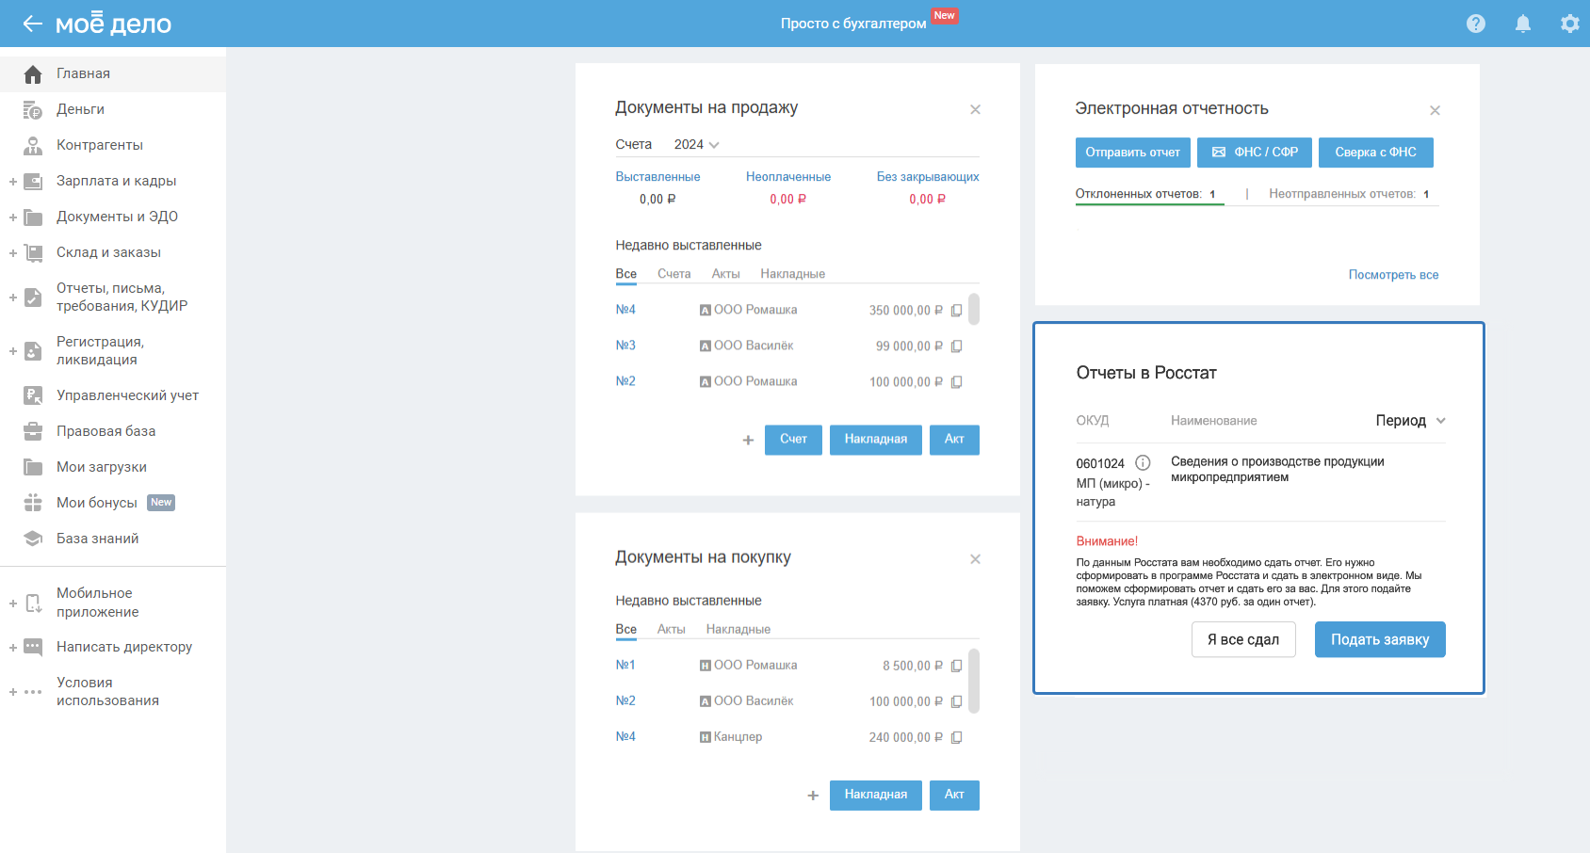Close Документы на покупку widget

[x=975, y=559]
